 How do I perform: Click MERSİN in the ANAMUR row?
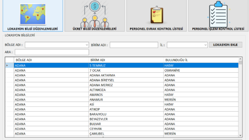(201, 100)
